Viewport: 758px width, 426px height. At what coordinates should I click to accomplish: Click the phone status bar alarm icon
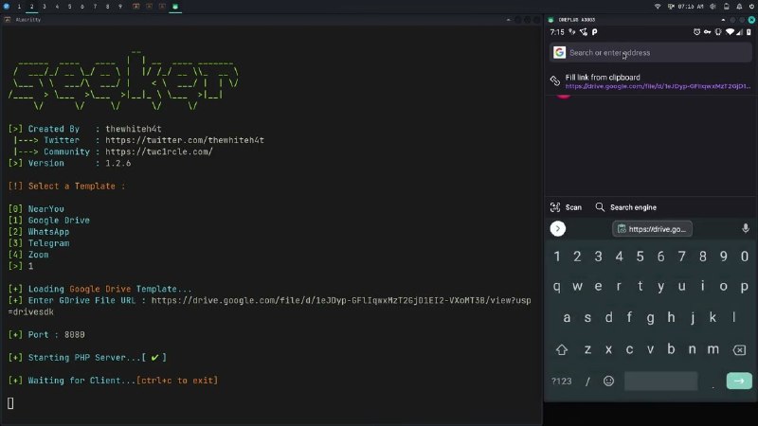point(696,32)
